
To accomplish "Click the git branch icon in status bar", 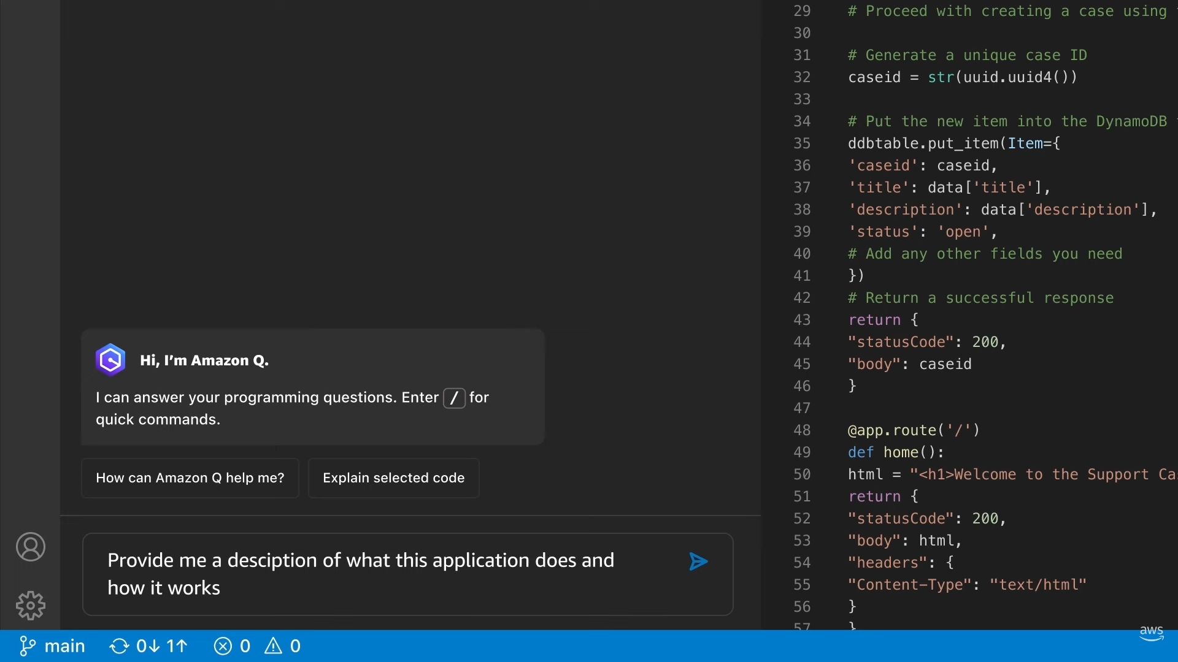I will 27,646.
